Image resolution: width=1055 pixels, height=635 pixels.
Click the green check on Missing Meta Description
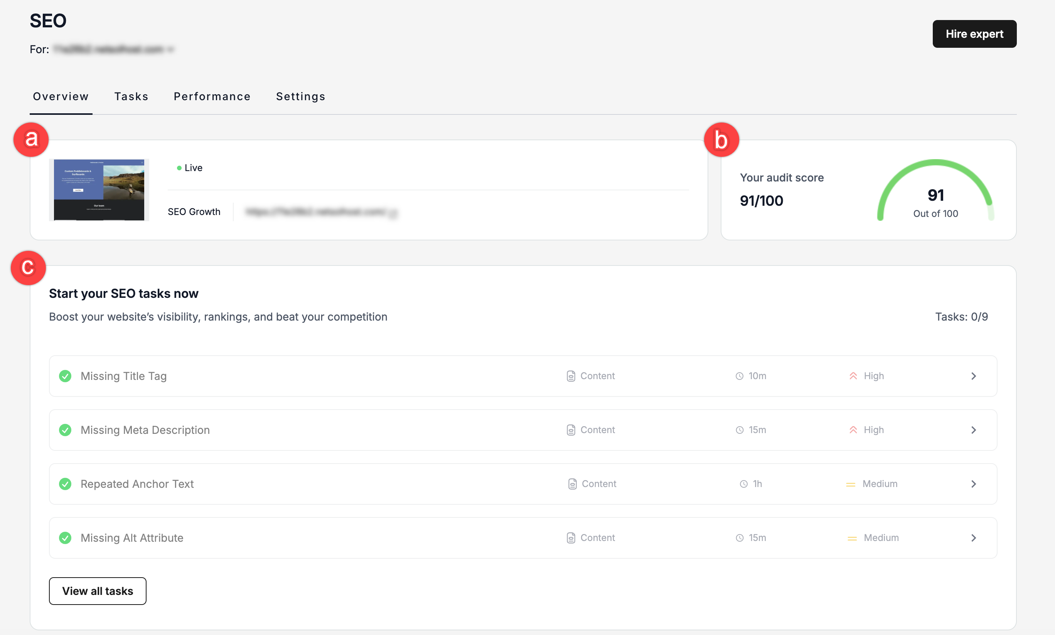tap(65, 430)
